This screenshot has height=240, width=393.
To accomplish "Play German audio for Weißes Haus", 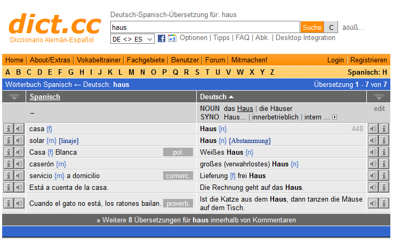I will (x=373, y=152).
